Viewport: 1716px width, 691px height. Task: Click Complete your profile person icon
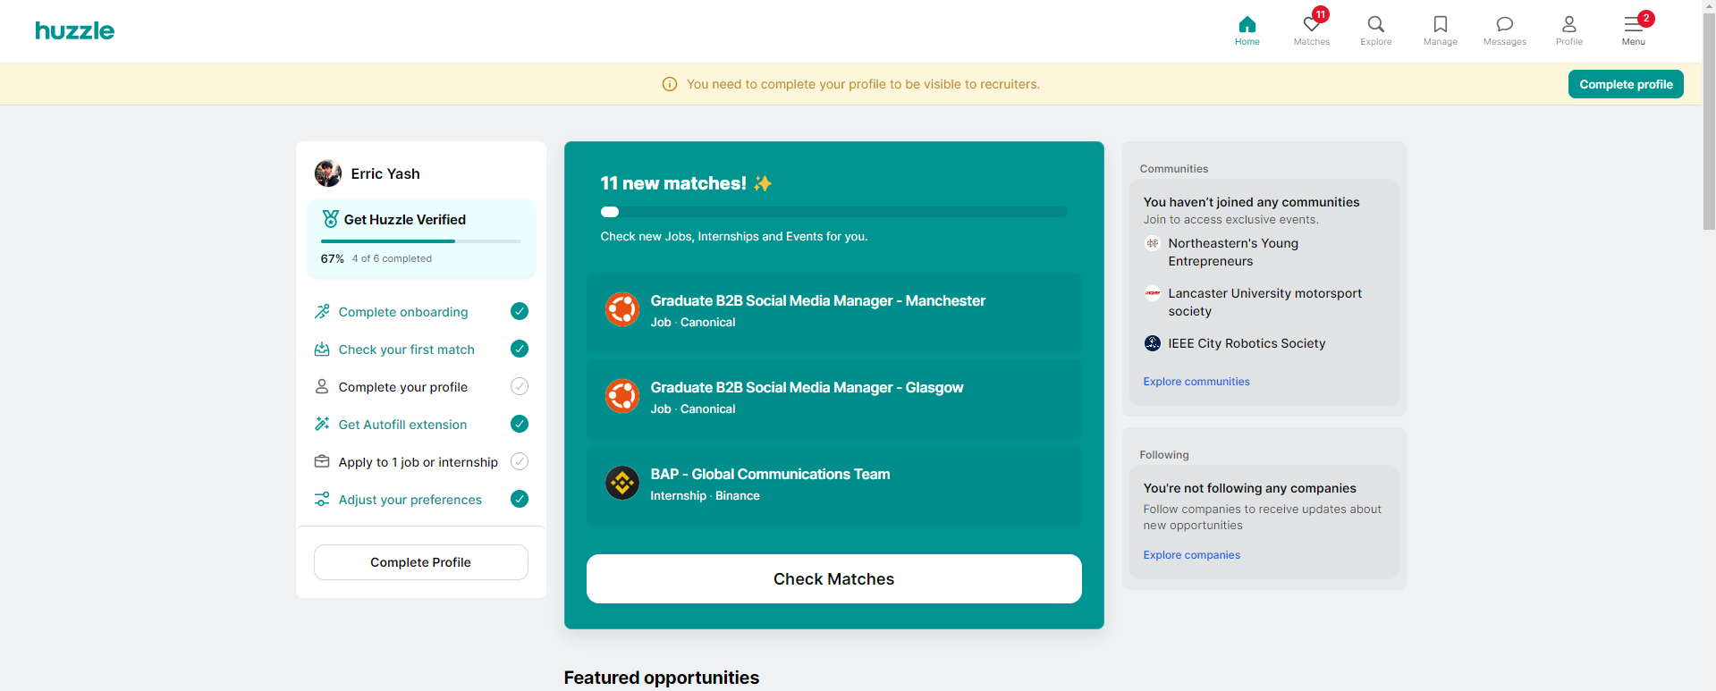pyautogui.click(x=322, y=386)
